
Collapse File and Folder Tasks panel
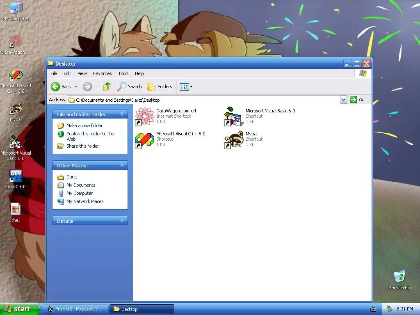[x=122, y=114]
